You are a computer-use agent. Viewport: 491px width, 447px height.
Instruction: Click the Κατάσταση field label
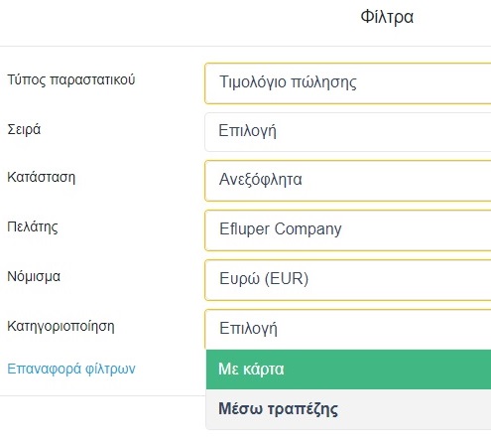(x=42, y=178)
